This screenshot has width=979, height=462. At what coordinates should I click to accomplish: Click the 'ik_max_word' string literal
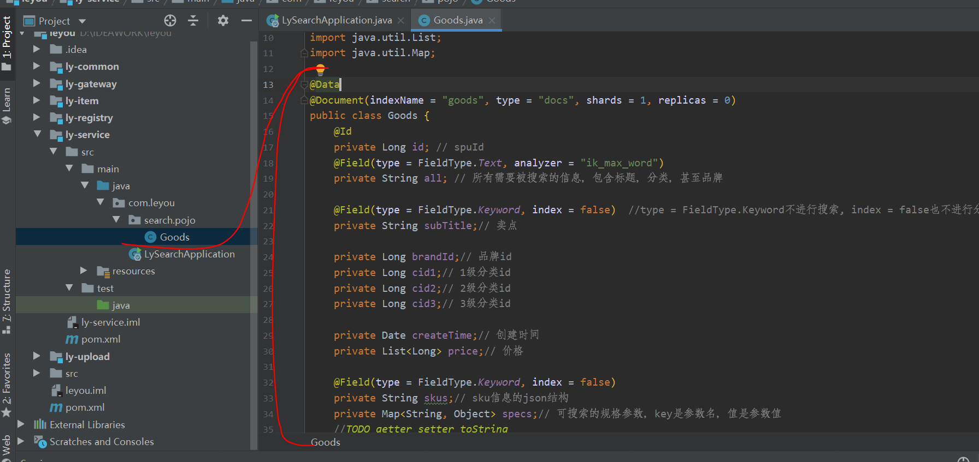click(x=618, y=163)
